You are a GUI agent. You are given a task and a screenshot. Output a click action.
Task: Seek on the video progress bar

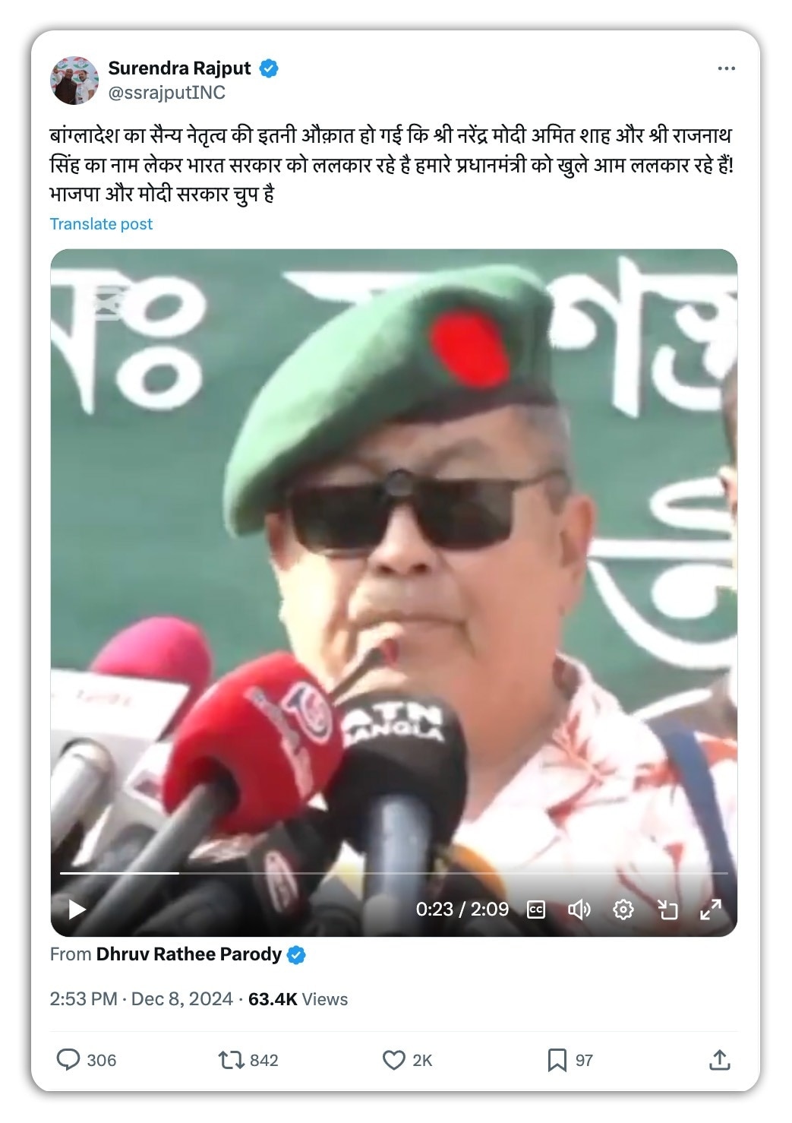pyautogui.click(x=394, y=873)
